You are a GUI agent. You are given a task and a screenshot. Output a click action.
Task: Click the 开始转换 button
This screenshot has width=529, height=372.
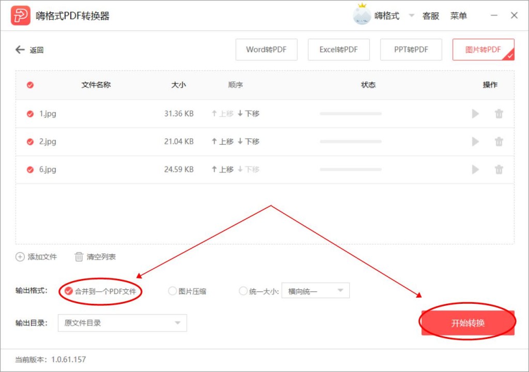[468, 323]
